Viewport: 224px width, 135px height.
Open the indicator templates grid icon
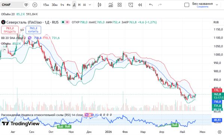(x=120, y=5)
